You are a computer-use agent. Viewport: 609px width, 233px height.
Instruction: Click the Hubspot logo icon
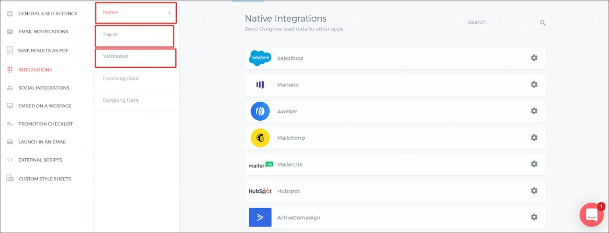(x=260, y=191)
